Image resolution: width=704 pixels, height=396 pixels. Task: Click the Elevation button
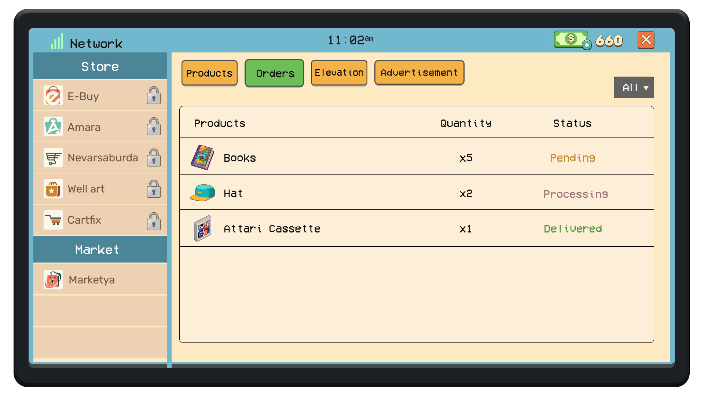click(339, 73)
